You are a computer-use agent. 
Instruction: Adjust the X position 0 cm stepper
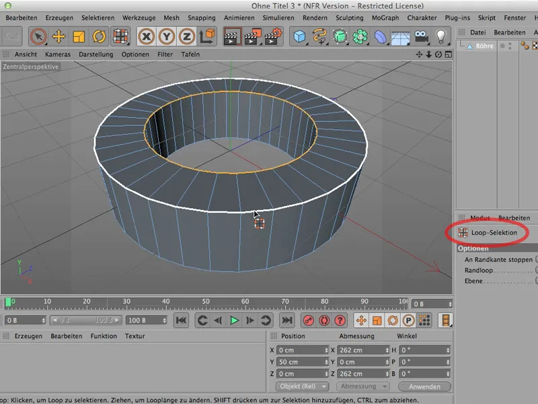(x=326, y=350)
